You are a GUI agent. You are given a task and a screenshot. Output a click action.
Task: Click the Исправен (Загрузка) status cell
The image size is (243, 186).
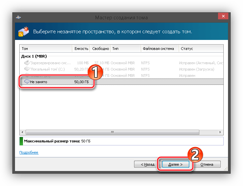(x=196, y=69)
